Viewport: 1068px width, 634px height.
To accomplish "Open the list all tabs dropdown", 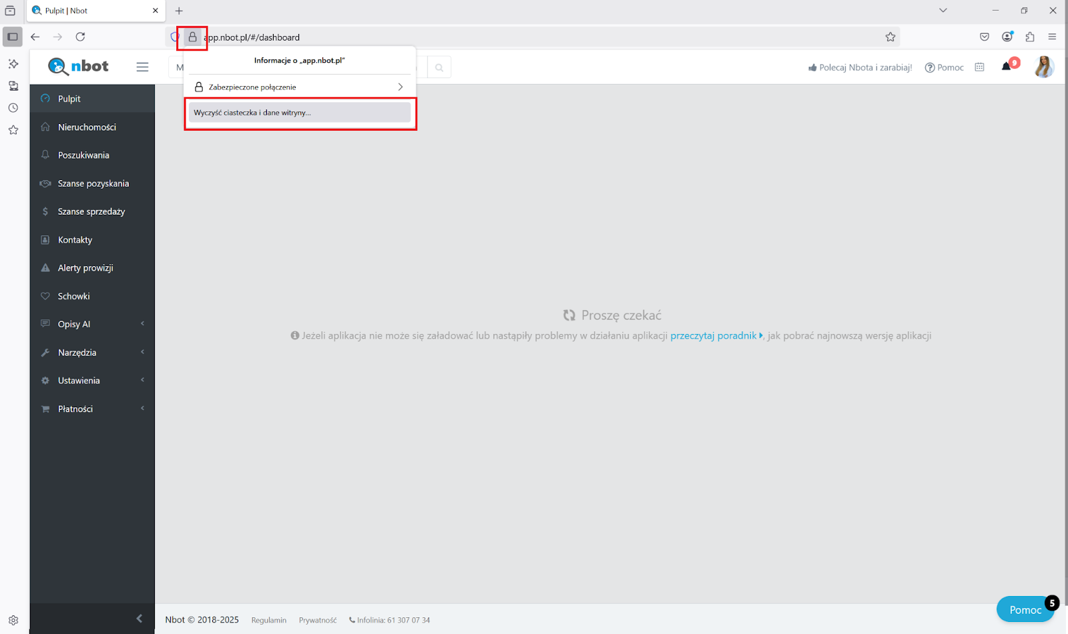I will pyautogui.click(x=943, y=11).
